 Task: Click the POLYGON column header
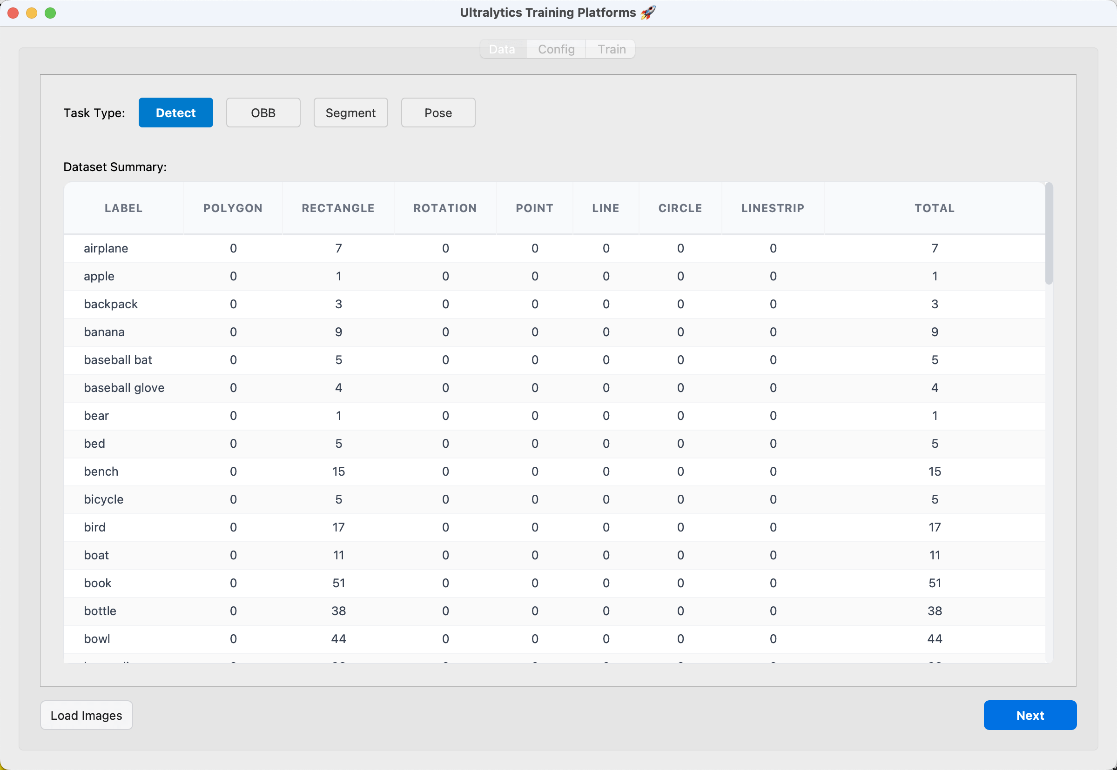(x=233, y=208)
